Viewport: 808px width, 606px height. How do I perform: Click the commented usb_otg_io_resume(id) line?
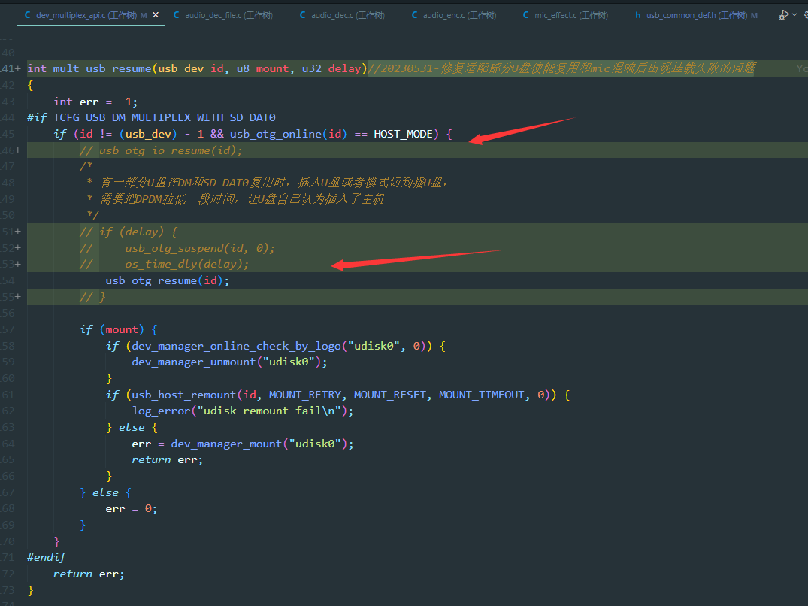pos(161,150)
